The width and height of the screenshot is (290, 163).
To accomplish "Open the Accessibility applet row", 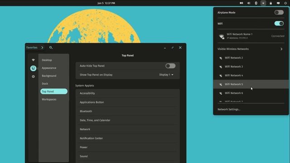I will tap(127, 93).
